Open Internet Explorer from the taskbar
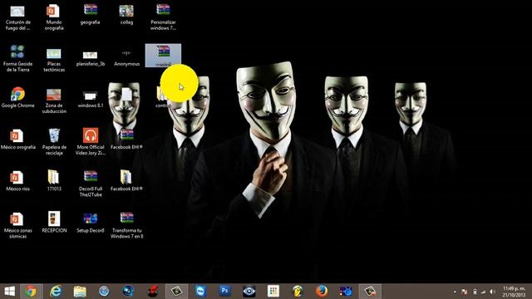Screen dimensions: 532x299 [56, 292]
